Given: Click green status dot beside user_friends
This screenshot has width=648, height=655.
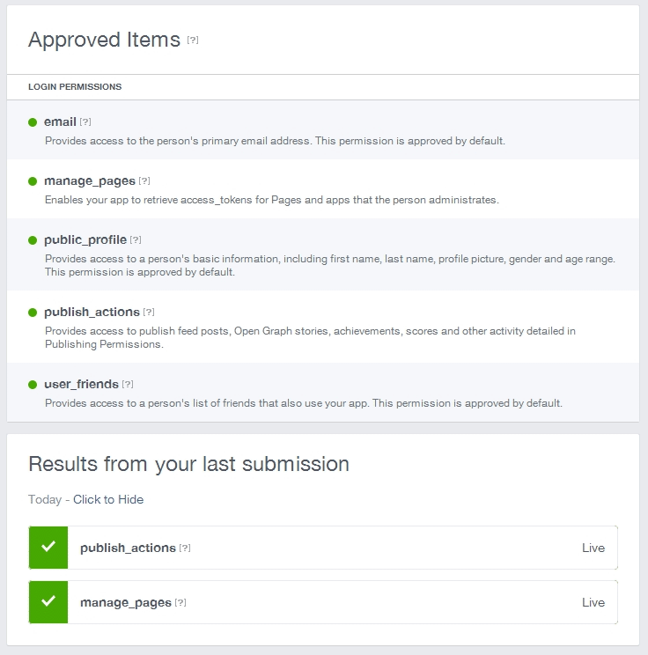Looking at the screenshot, I should 33,385.
